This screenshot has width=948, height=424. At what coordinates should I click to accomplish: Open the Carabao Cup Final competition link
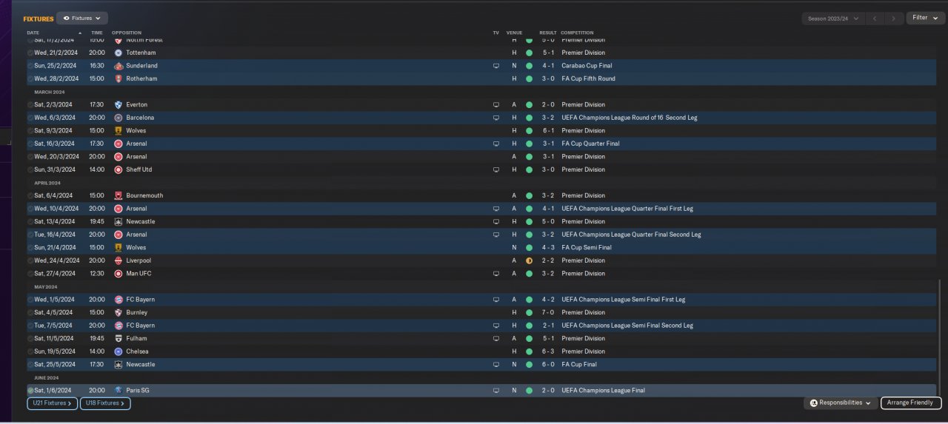click(587, 66)
